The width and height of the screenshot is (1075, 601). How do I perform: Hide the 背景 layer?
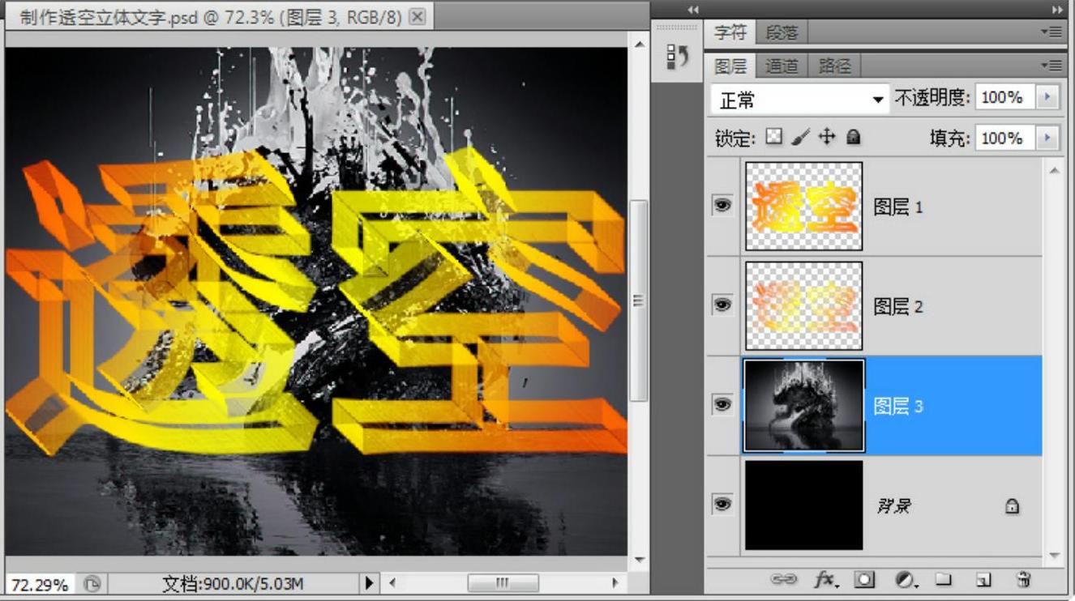722,505
